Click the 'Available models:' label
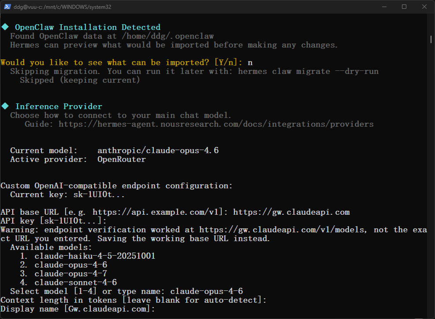The width and height of the screenshot is (435, 319). click(x=51, y=247)
